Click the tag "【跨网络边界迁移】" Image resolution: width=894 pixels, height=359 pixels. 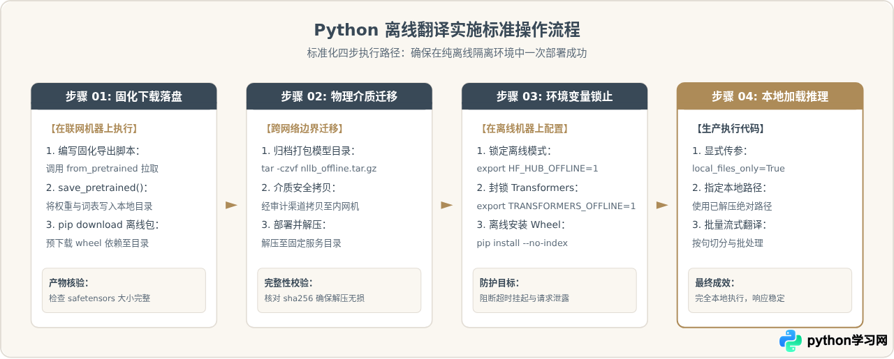(302, 129)
